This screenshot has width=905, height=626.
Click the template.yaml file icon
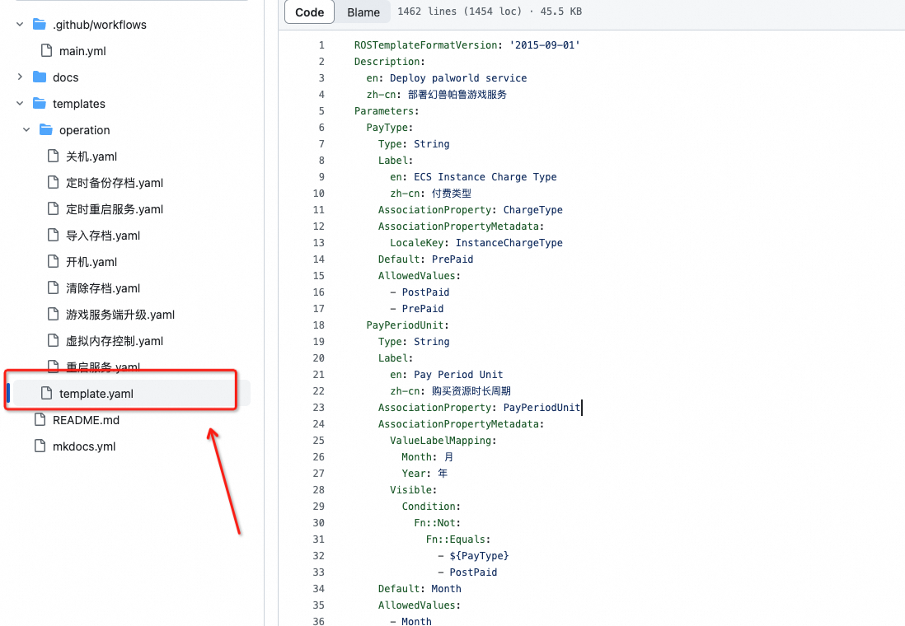coord(46,394)
